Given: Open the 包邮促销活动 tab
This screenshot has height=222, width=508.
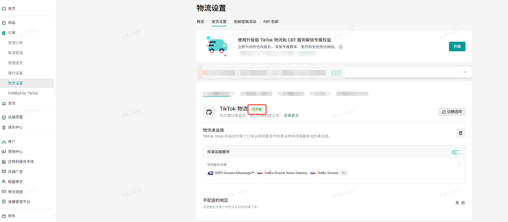Looking at the screenshot, I should [245, 22].
